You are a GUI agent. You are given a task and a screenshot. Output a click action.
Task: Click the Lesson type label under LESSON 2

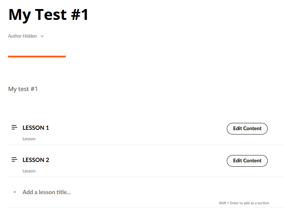[29, 171]
